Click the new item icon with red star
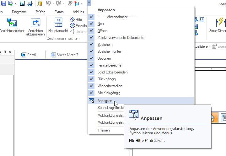Viewport: 226px width, 156px height. pyautogui.click(x=77, y=3)
